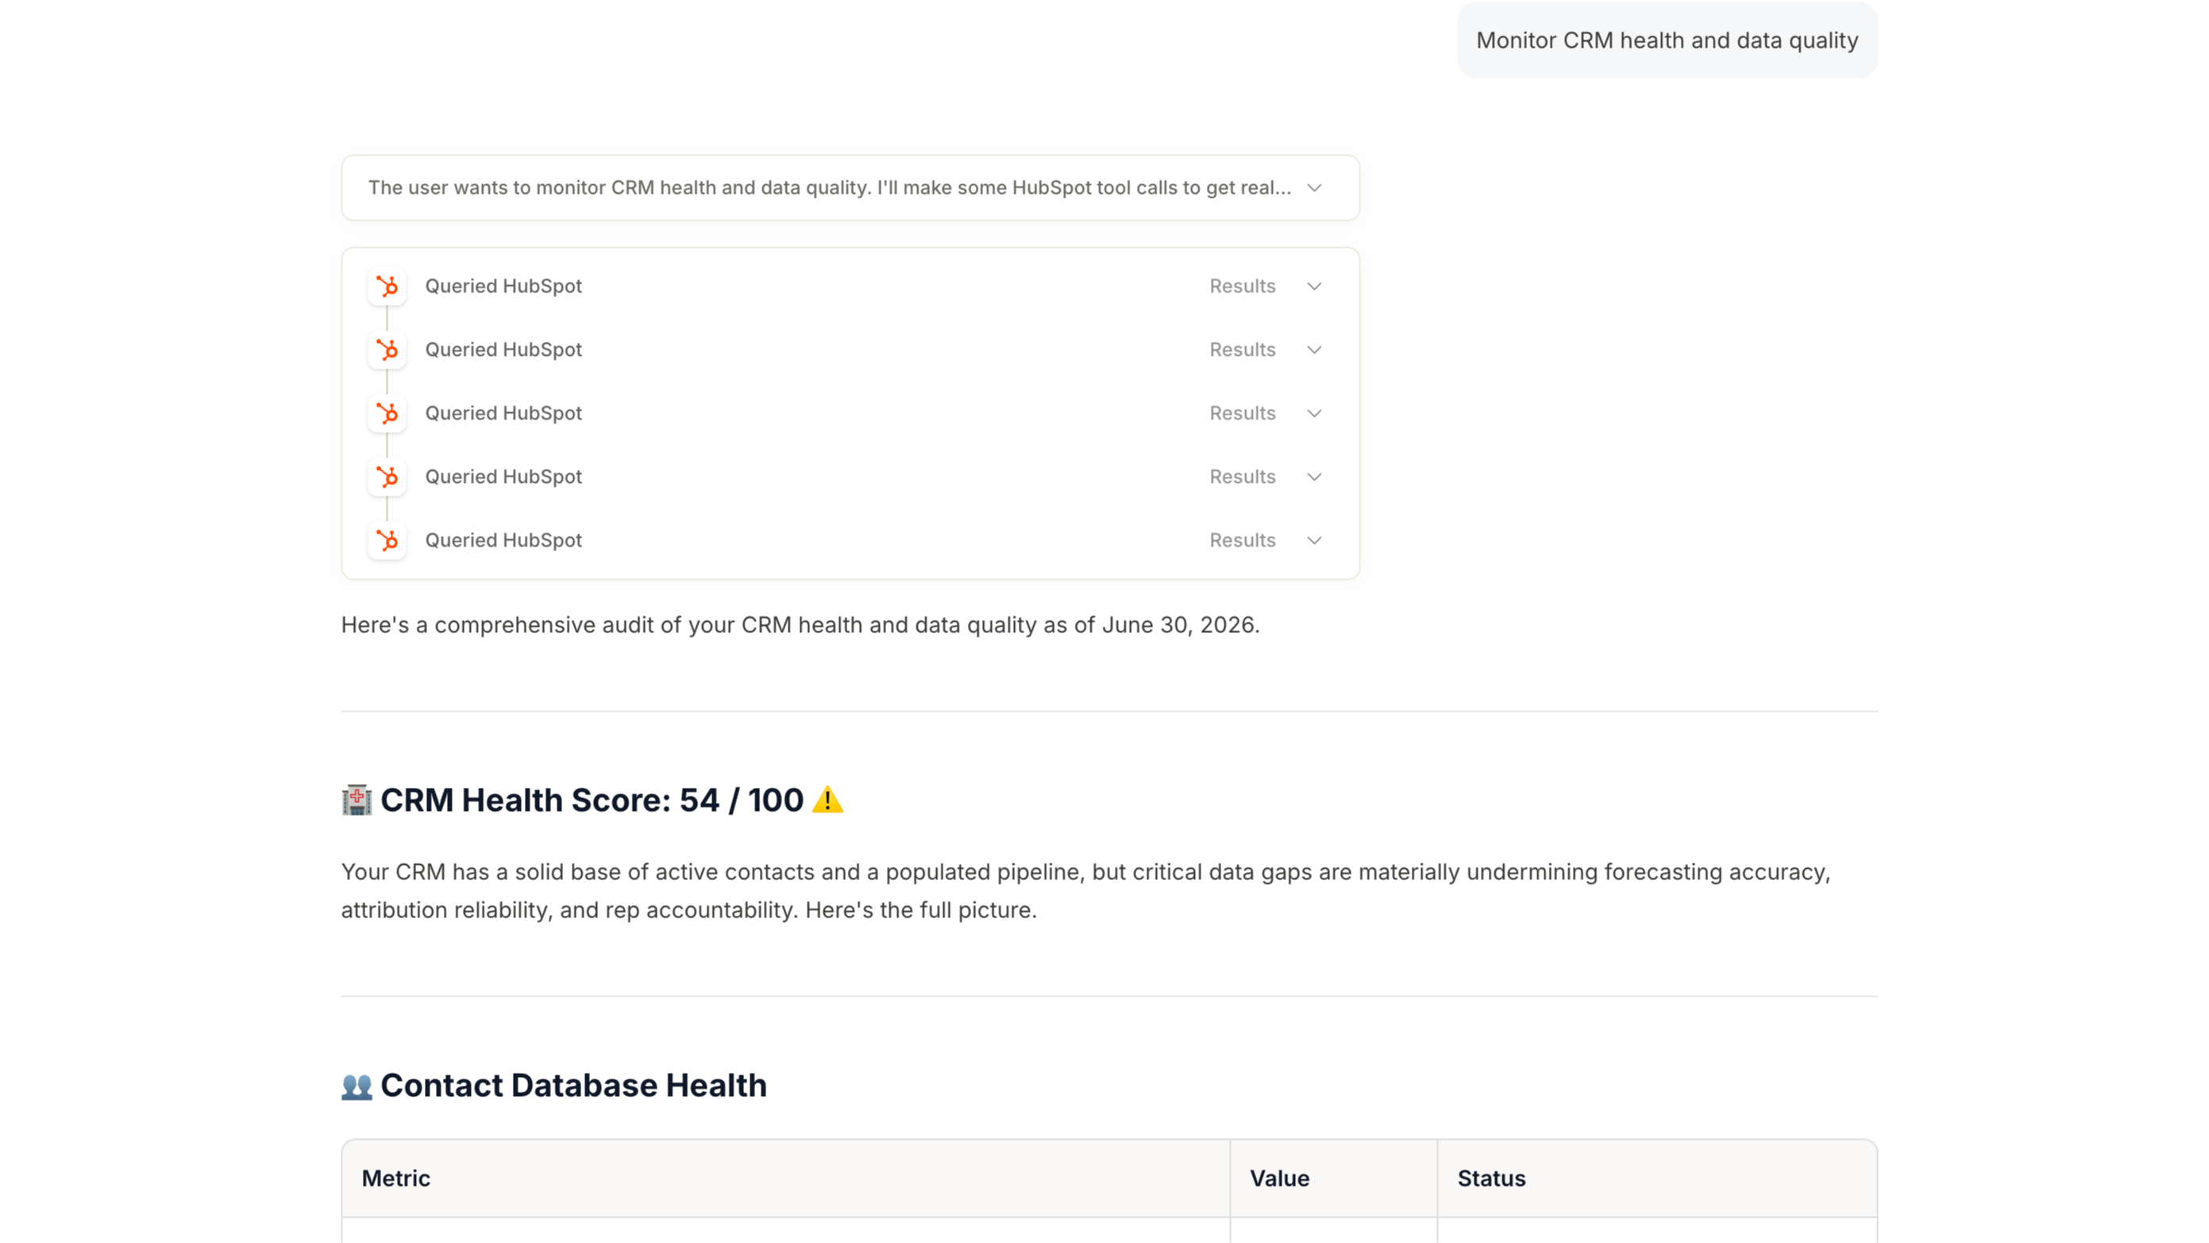Click the CRM Health Score heading

[x=592, y=800]
